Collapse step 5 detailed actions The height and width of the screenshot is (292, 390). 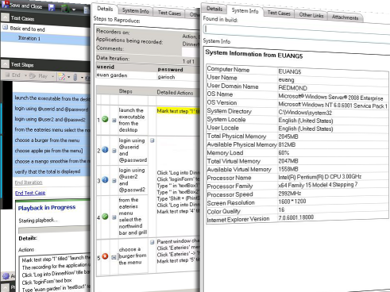[x=153, y=242]
